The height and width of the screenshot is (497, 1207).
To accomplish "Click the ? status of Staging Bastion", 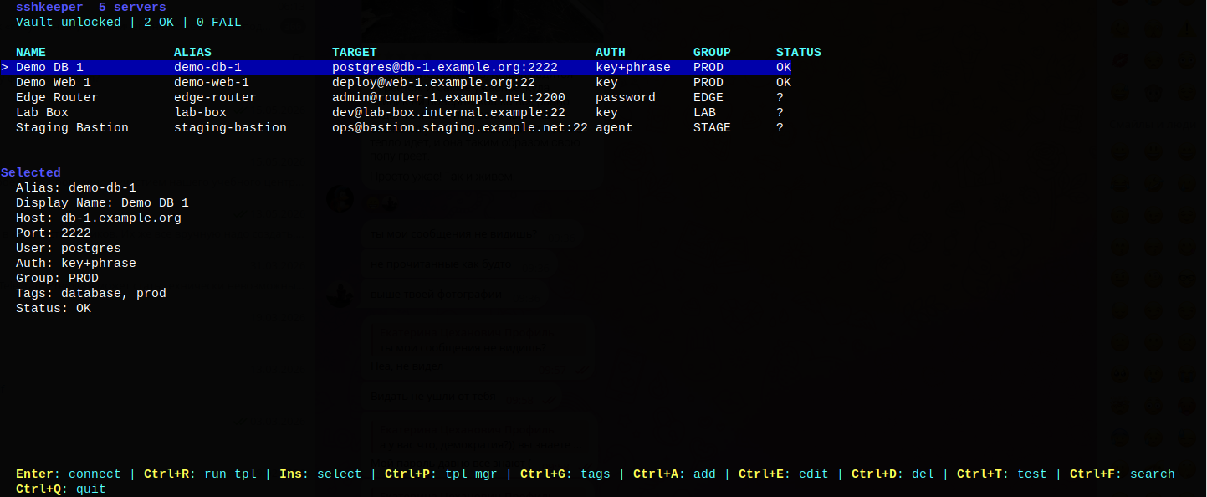I will pos(780,127).
